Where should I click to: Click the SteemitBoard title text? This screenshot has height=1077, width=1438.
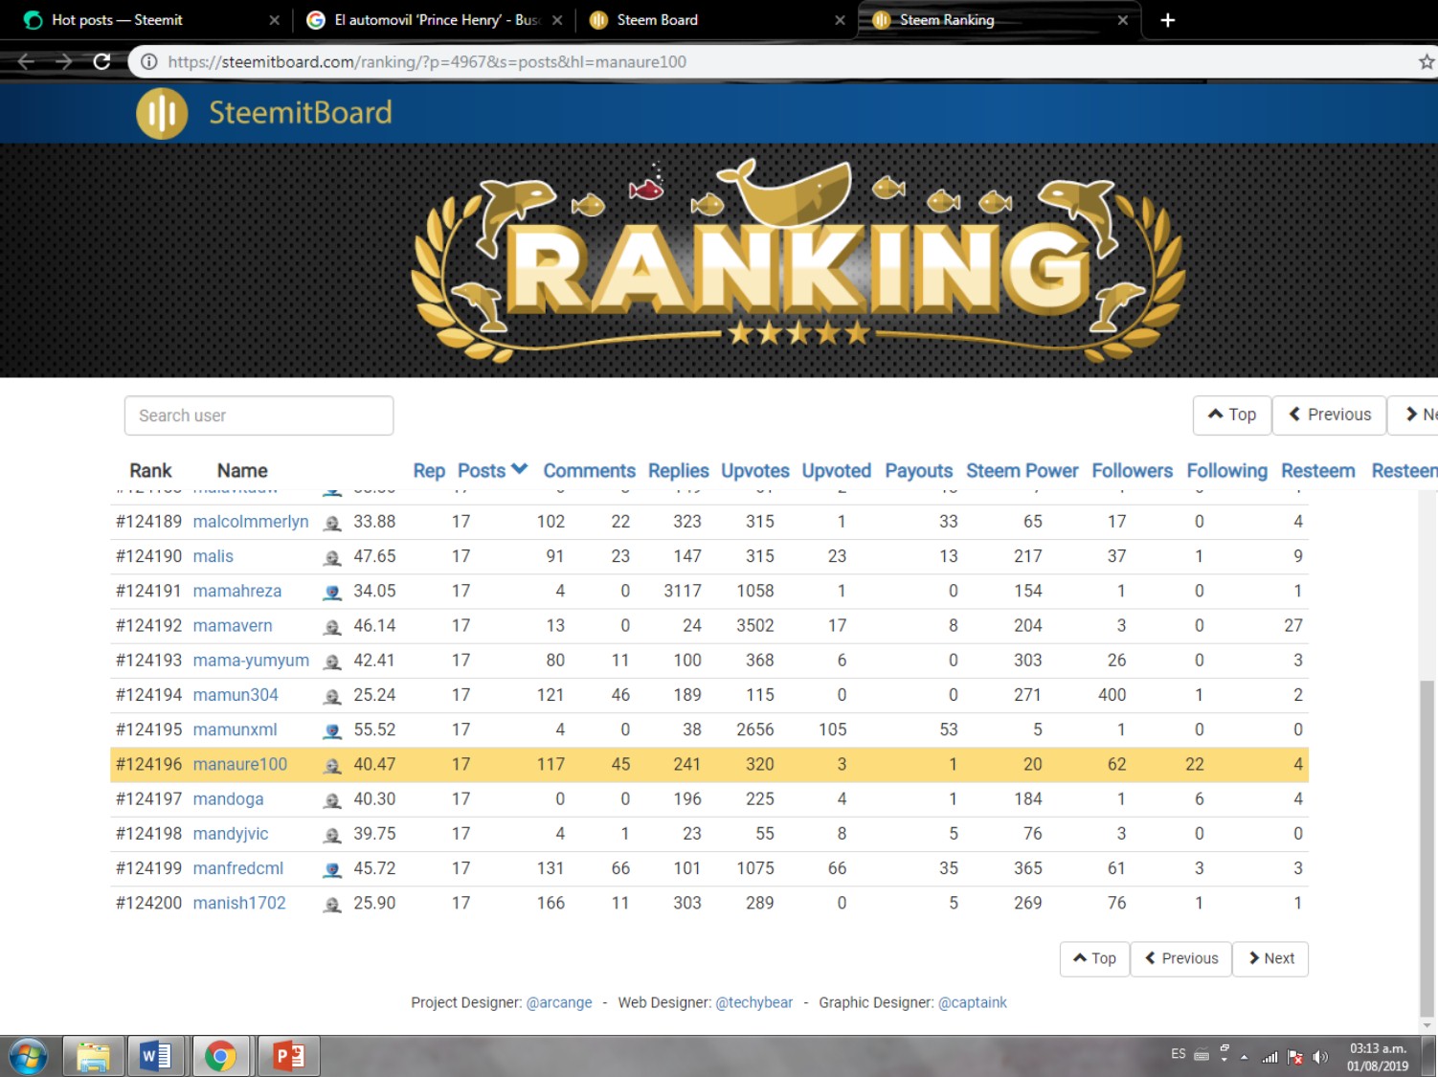pyautogui.click(x=301, y=113)
